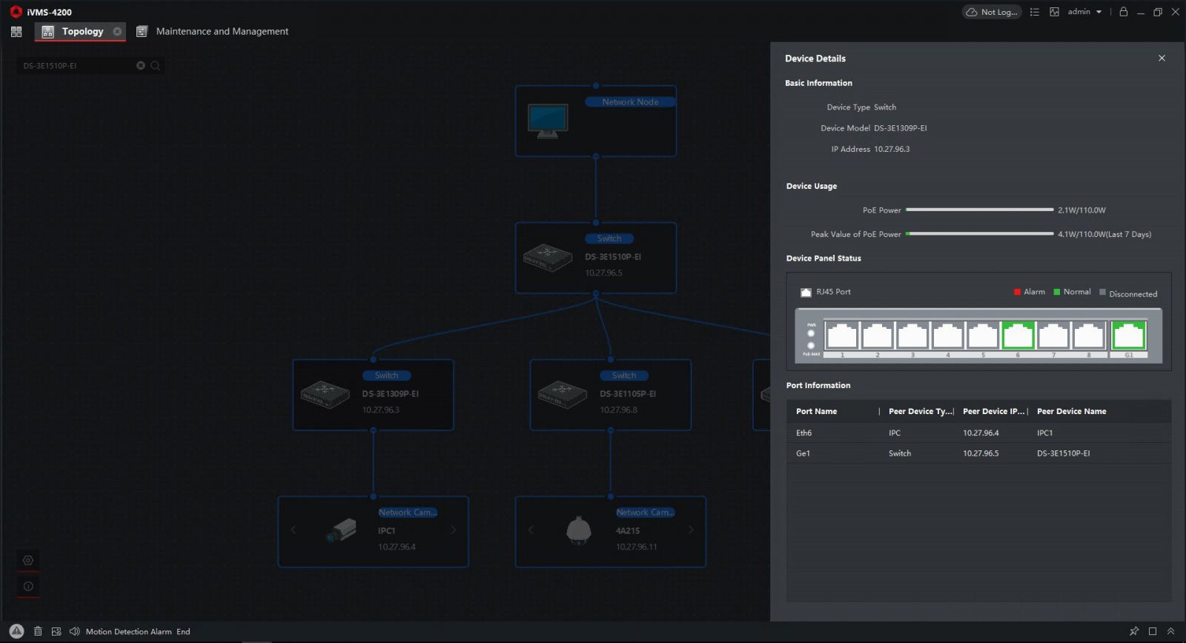Open the resource usage monitor icon
Screen dimensions: 1186x643
(1054, 12)
